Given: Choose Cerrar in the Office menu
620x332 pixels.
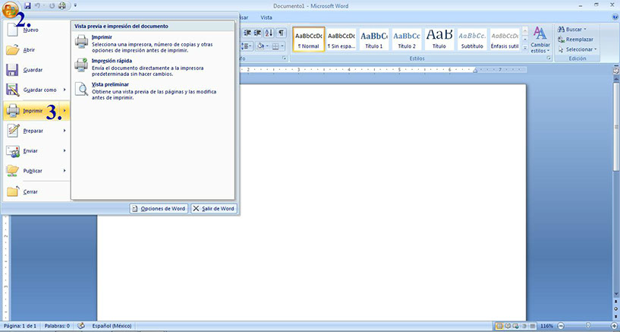Looking at the screenshot, I should [36, 191].
